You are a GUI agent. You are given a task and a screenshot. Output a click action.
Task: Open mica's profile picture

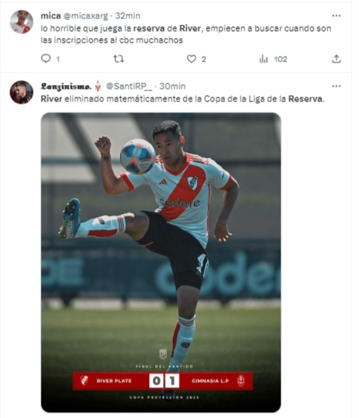tap(21, 22)
